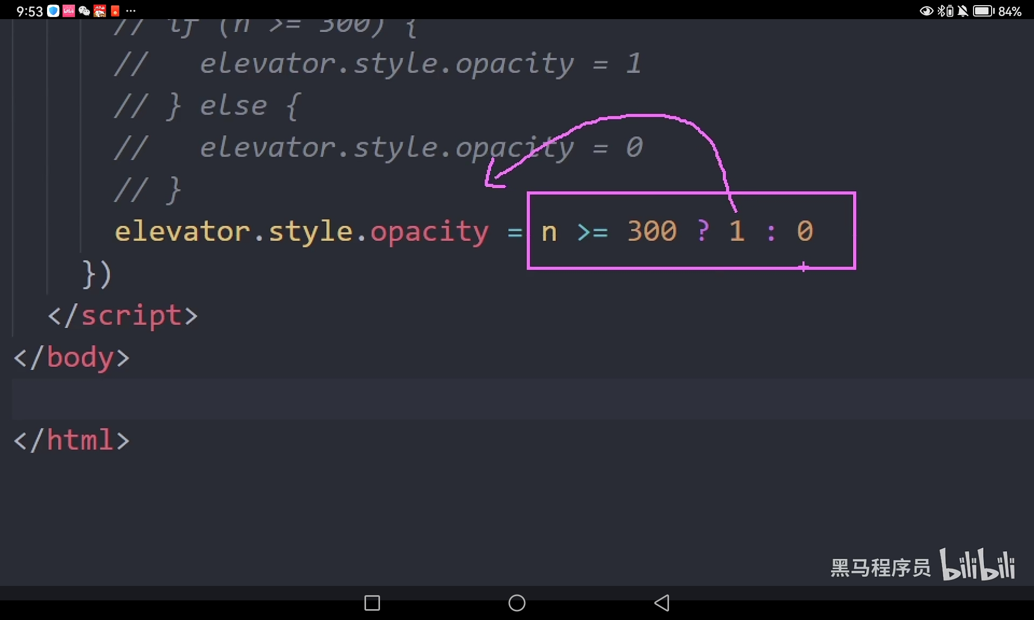Tap the stylus battery icon in status bar
The image size is (1034, 620).
tap(950, 10)
